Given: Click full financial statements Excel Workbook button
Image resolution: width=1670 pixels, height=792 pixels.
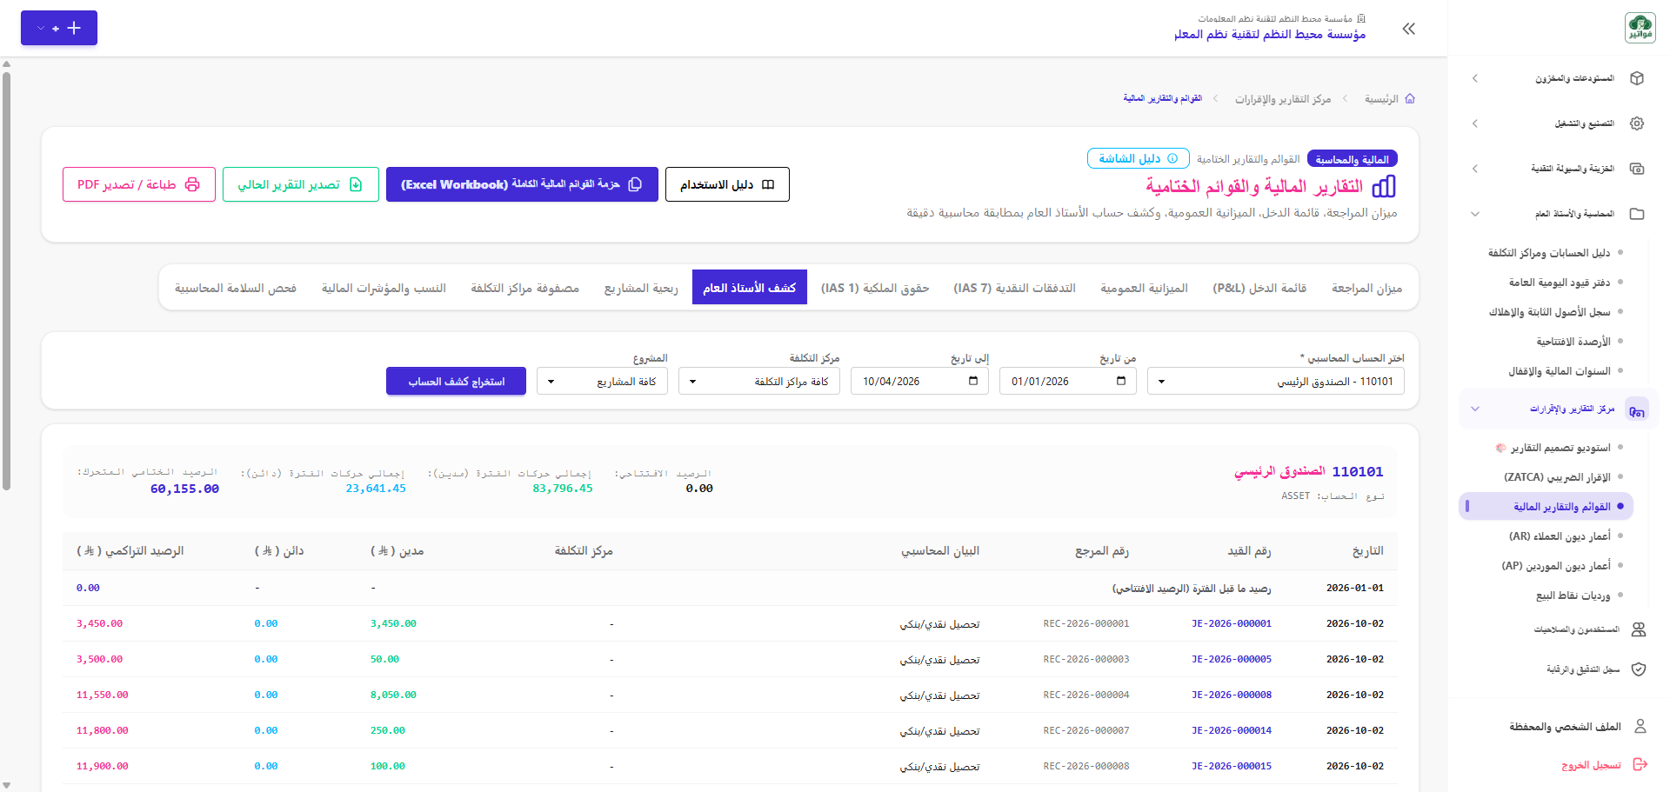Looking at the screenshot, I should (x=522, y=184).
